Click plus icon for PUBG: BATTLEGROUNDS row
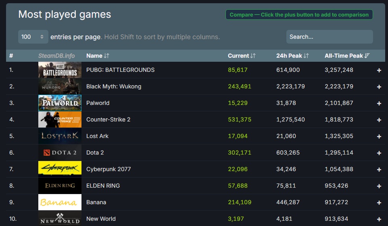This screenshot has height=226, width=388. point(379,70)
